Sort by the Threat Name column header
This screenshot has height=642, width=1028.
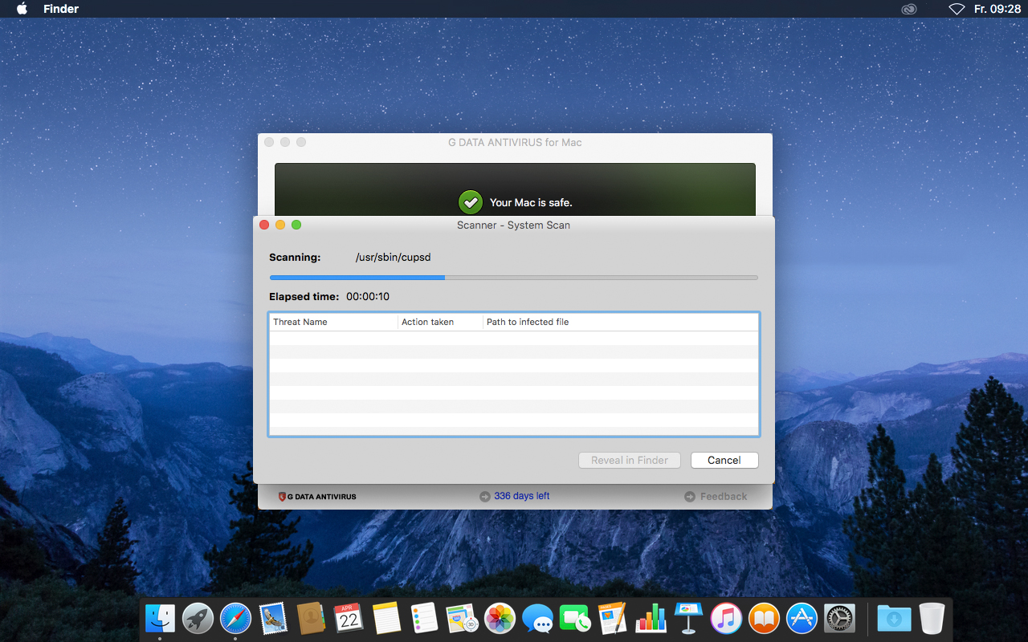[x=333, y=322]
